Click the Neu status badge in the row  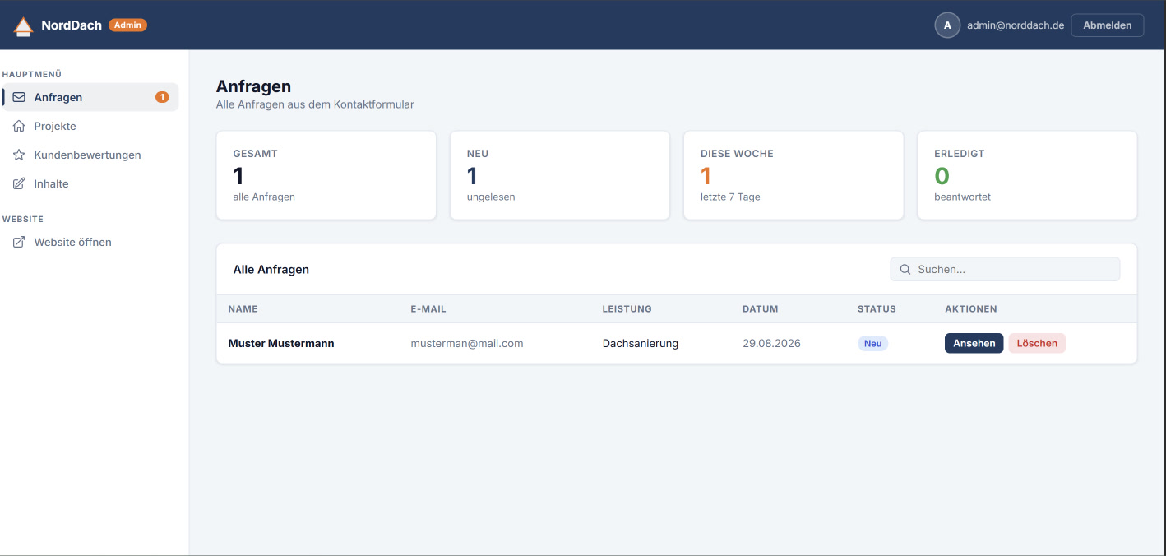(872, 343)
